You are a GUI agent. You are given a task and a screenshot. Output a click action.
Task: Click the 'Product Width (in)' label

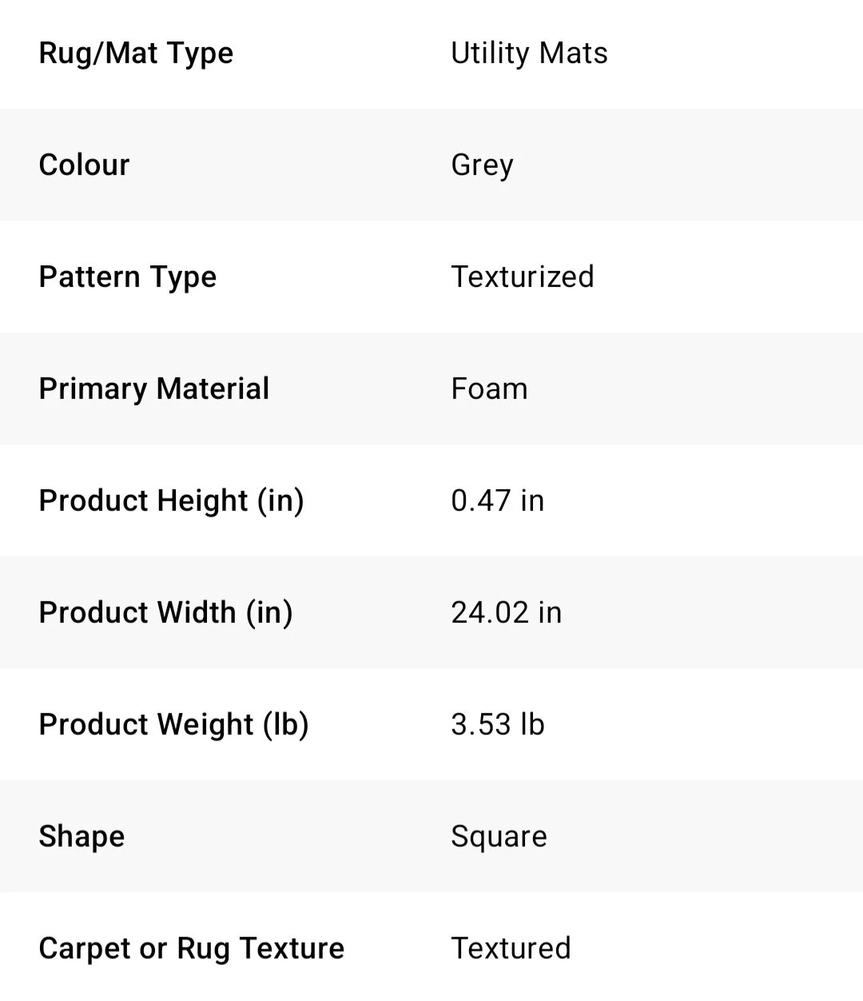point(165,613)
